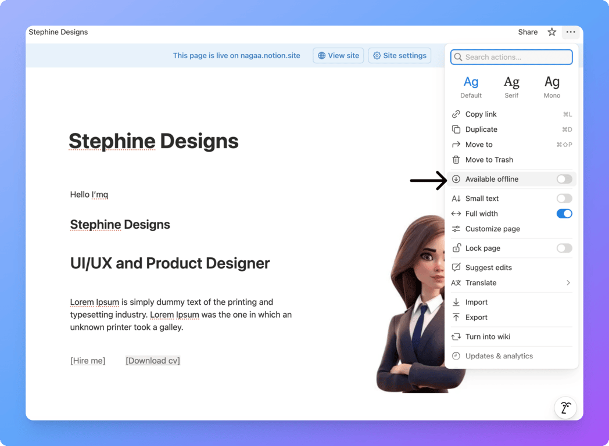Click the Small text A-arrow icon
This screenshot has height=446, width=609.
(456, 199)
